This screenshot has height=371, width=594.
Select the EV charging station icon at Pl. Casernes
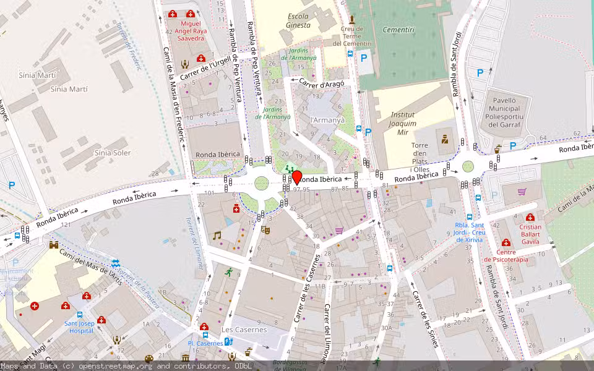(x=228, y=341)
